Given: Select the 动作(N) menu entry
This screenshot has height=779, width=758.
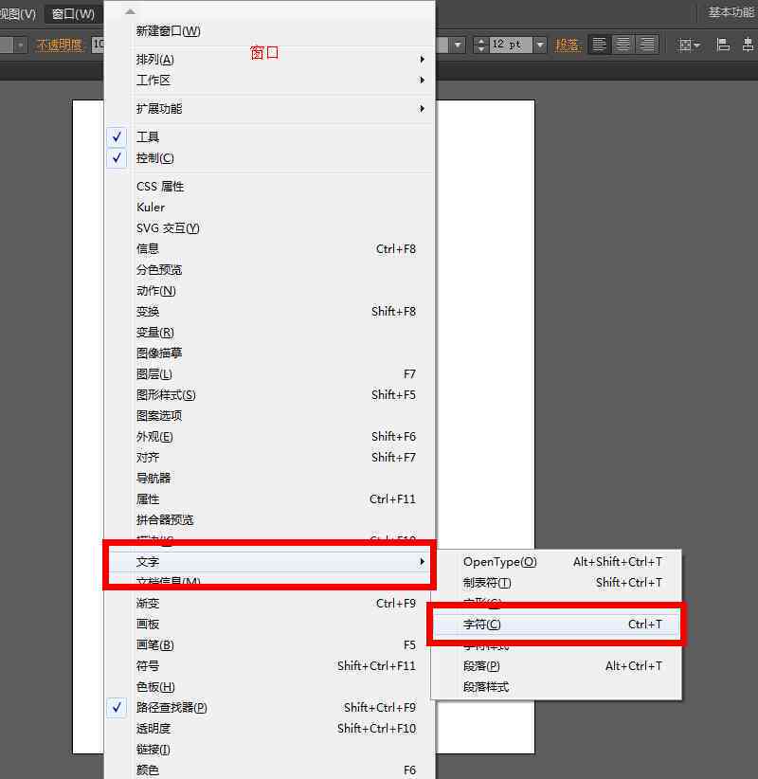Looking at the screenshot, I should click(x=269, y=291).
